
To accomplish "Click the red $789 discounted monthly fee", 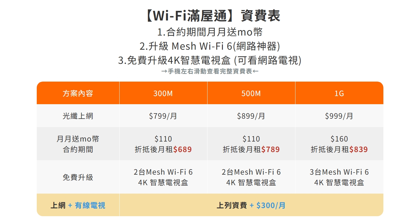I will (270, 149).
